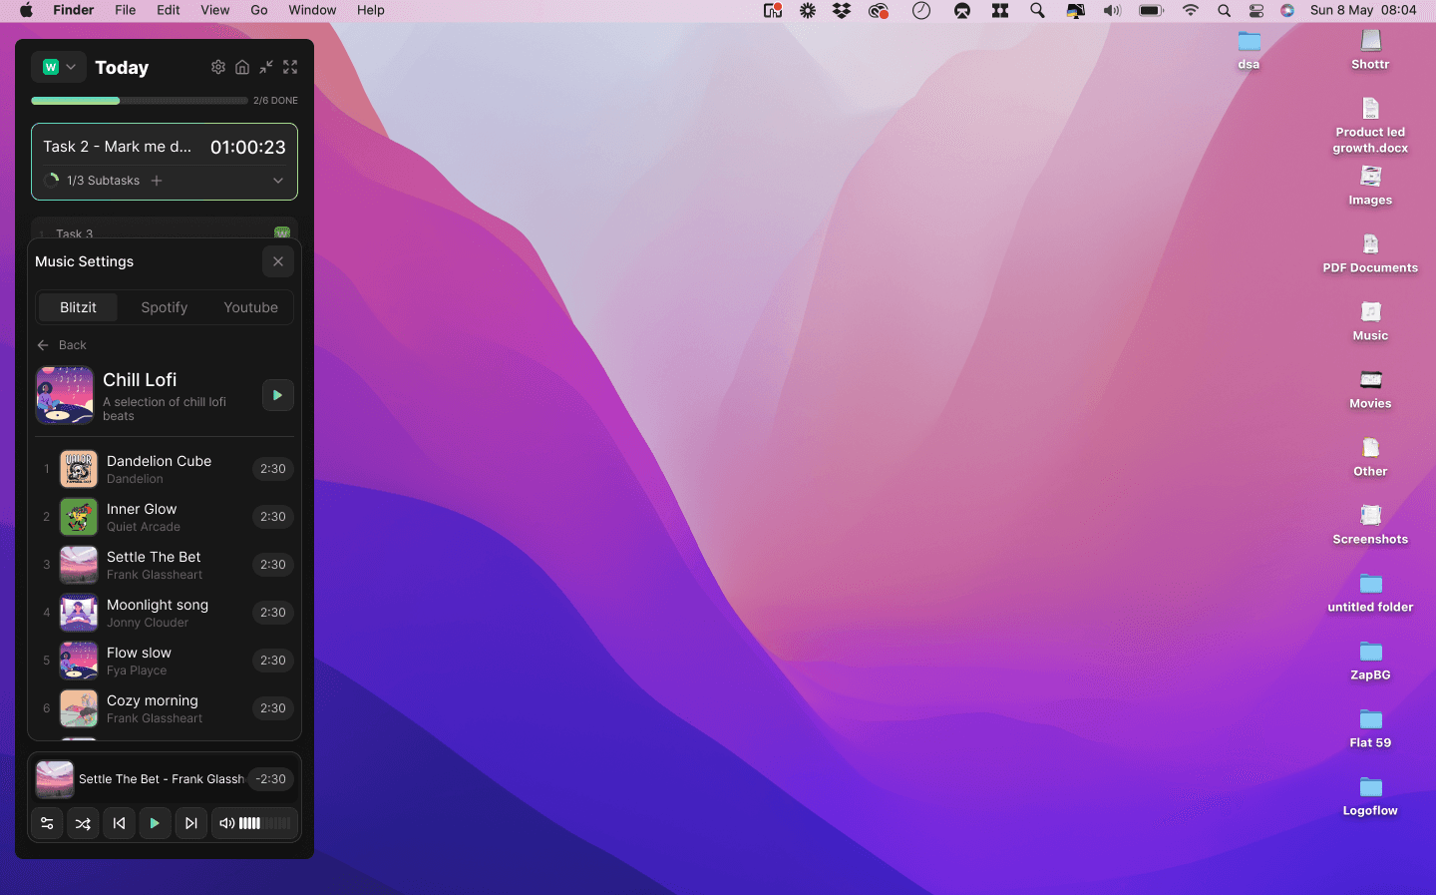1436x895 pixels.
Task: Select the Moonlight song track thumbnail
Action: (79, 612)
